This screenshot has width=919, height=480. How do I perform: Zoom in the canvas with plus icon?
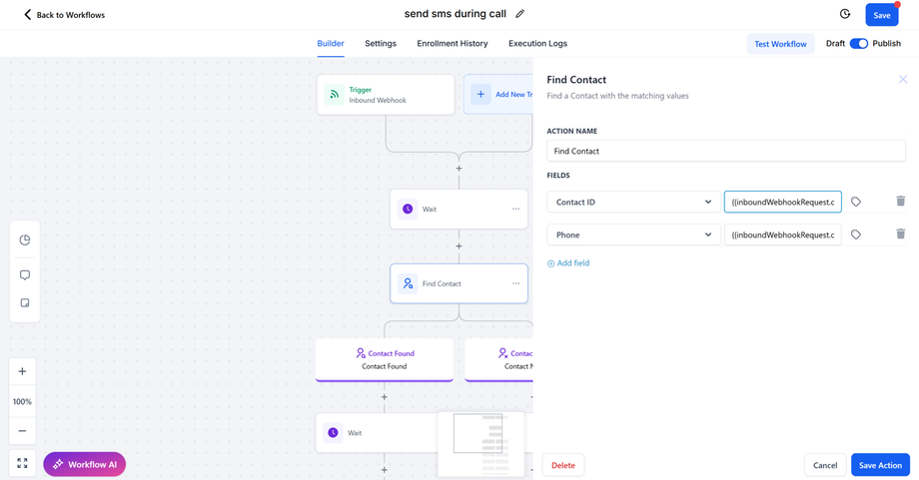[x=22, y=371]
